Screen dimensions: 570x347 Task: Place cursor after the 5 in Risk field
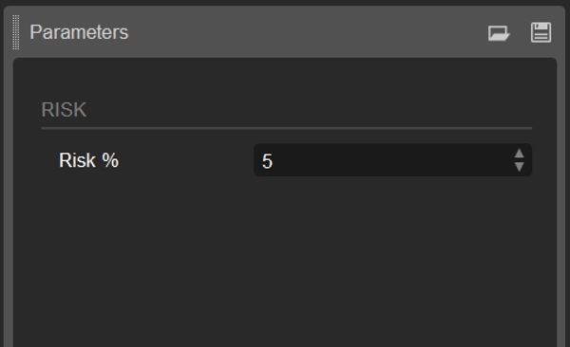pyautogui.click(x=274, y=161)
